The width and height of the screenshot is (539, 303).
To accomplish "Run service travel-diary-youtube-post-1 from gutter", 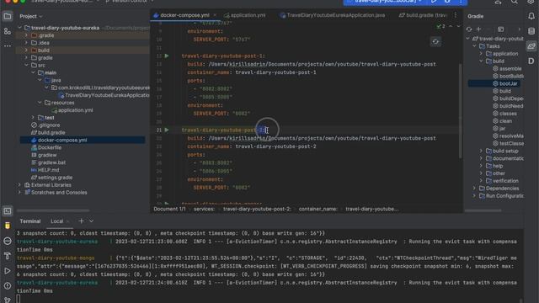I will [167, 56].
